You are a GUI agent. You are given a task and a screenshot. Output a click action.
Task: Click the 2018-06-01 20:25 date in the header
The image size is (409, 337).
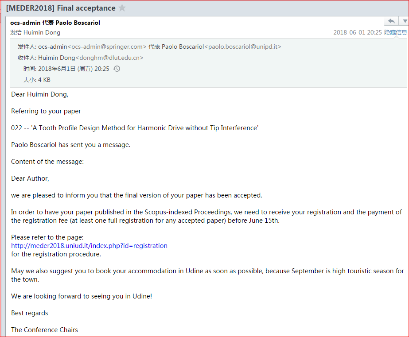(x=357, y=32)
